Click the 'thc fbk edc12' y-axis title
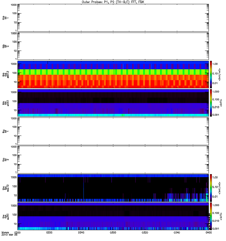This screenshot has width=226, height=241. click(5, 188)
